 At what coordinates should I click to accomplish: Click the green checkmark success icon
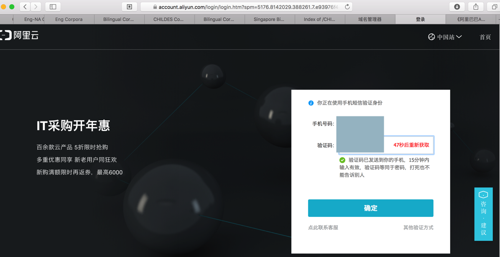coord(342,160)
